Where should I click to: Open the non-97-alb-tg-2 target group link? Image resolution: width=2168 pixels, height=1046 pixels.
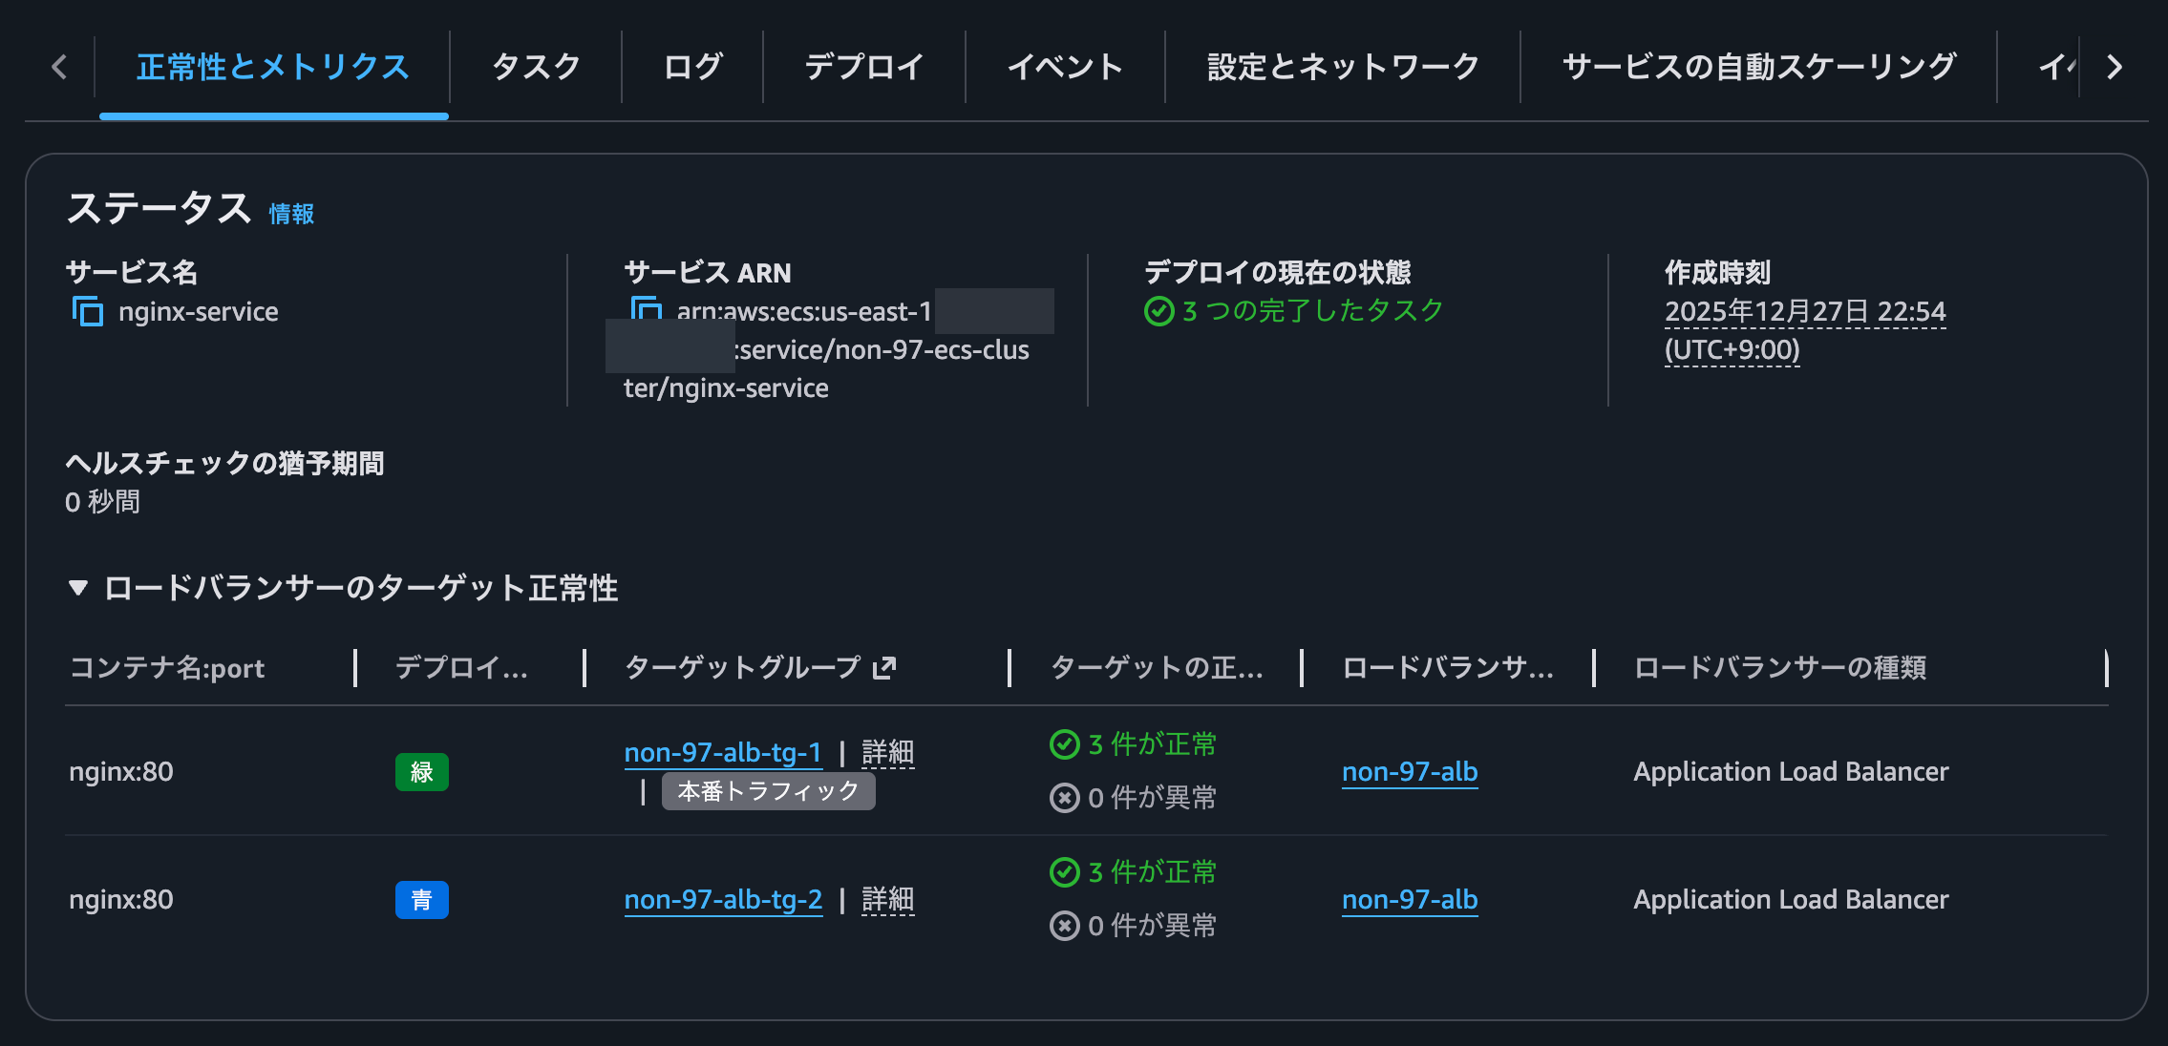[723, 900]
